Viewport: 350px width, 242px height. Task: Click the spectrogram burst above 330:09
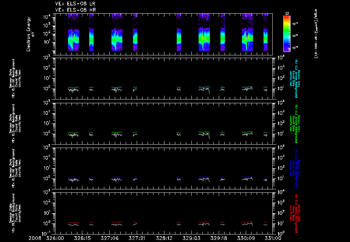247,32
